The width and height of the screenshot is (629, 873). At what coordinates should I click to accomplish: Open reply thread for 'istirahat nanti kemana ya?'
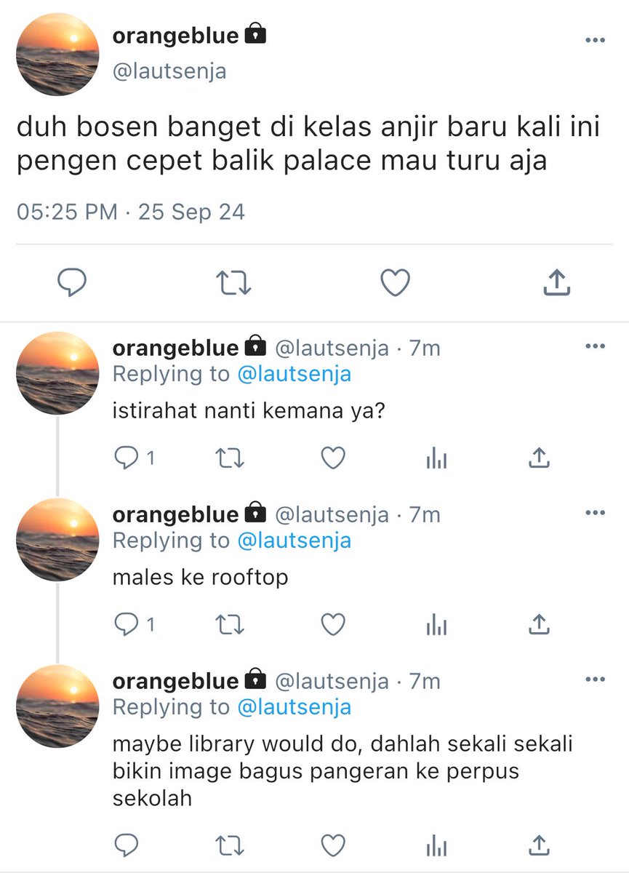pyautogui.click(x=135, y=458)
